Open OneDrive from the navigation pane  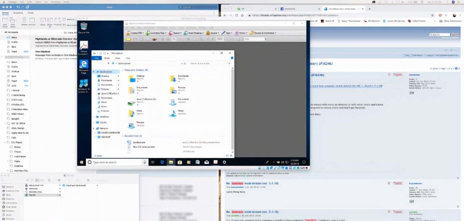tap(103, 118)
